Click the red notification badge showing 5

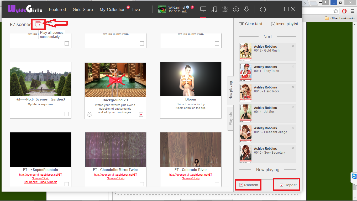[x=192, y=7]
